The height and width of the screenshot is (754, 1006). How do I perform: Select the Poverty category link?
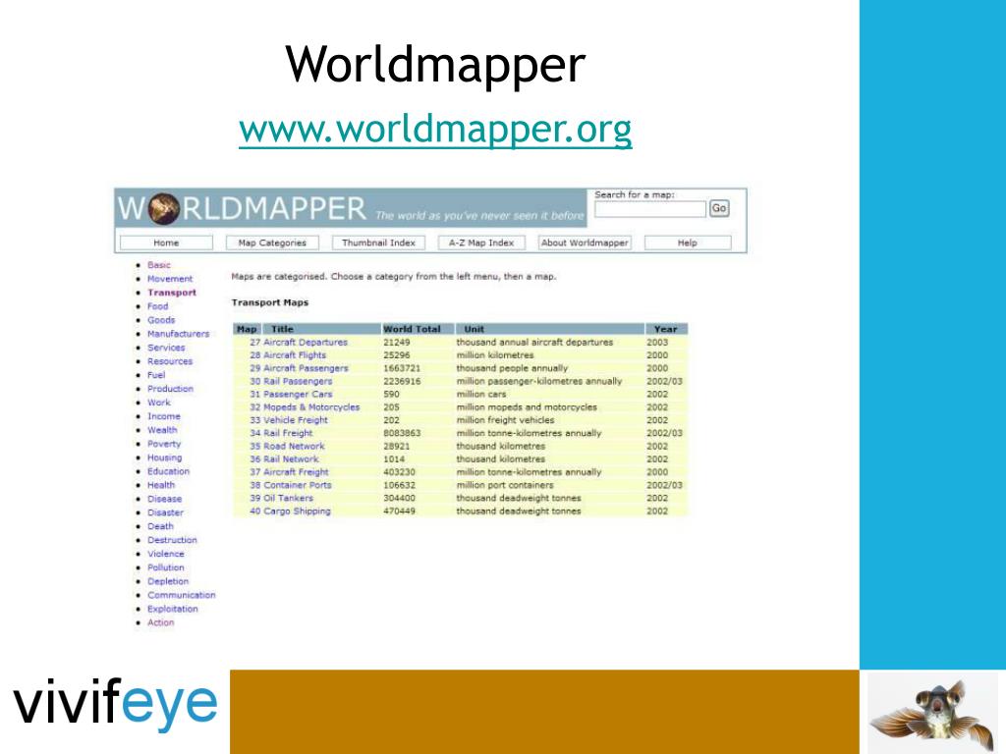[x=164, y=444]
